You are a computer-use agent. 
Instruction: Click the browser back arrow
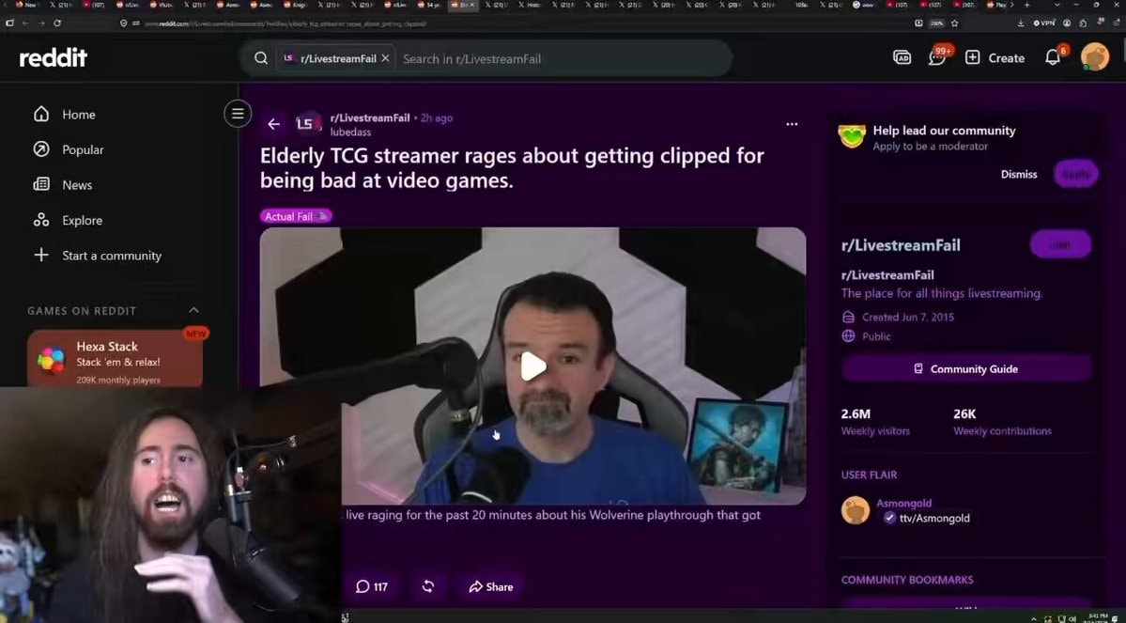[x=25, y=23]
